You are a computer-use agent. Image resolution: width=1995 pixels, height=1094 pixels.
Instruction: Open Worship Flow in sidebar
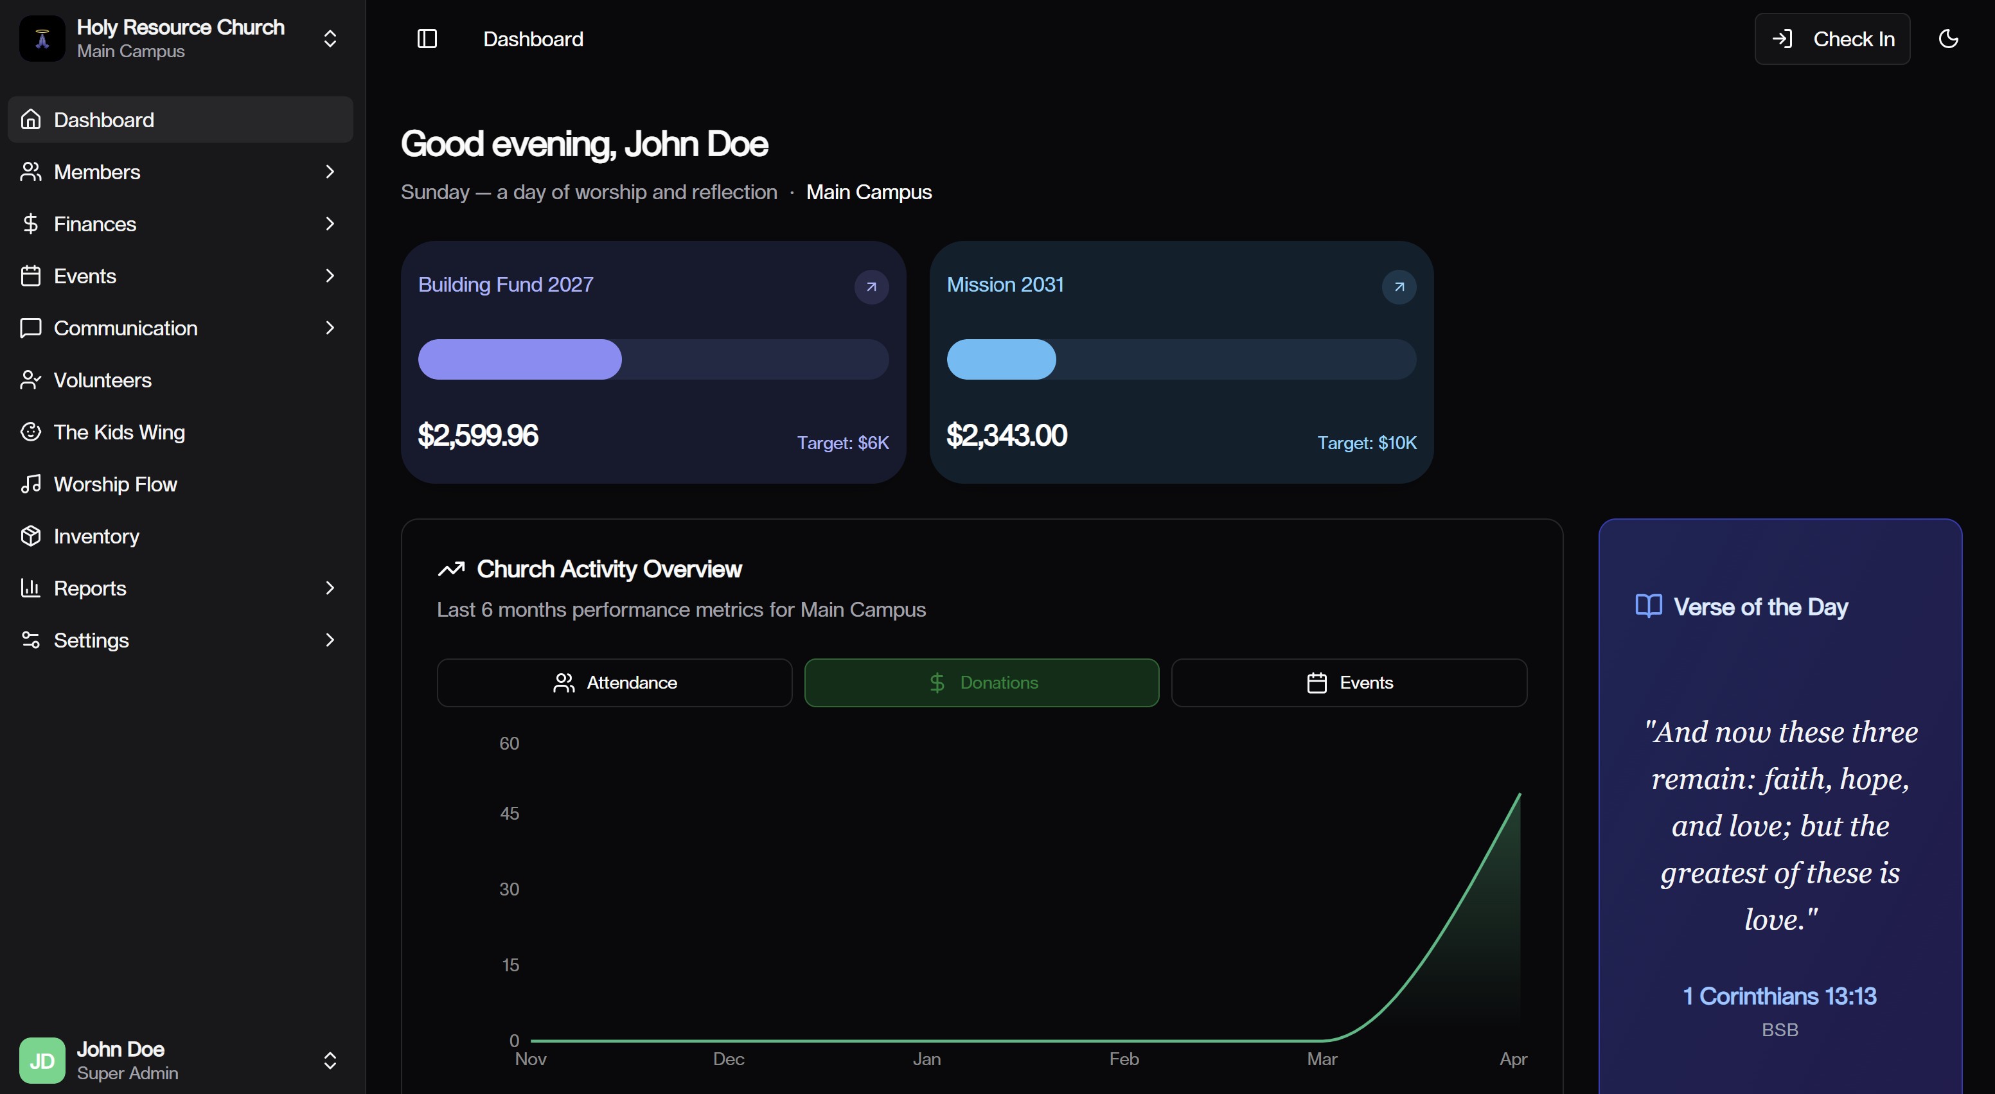[x=181, y=484]
